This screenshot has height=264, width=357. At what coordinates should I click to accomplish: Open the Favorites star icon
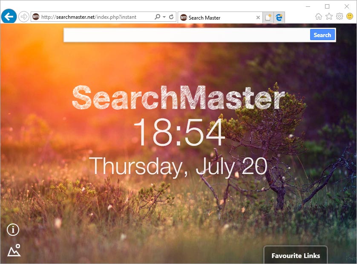tap(329, 17)
